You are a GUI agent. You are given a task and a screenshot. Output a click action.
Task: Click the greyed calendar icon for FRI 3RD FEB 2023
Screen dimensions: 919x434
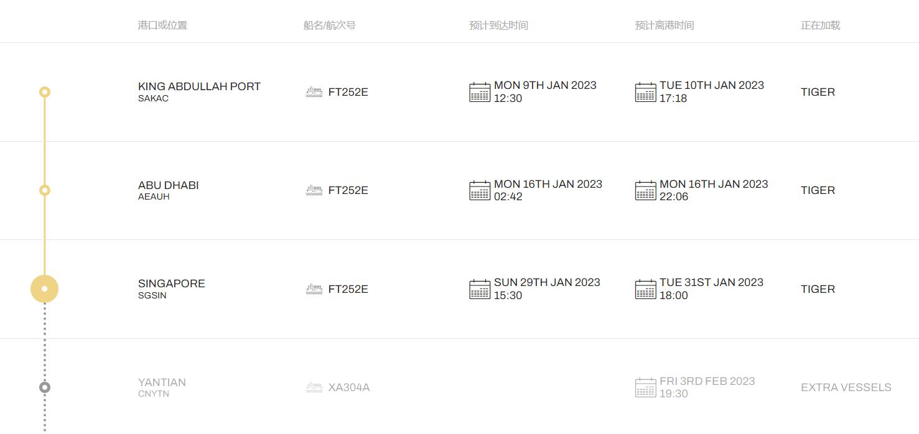(x=646, y=387)
